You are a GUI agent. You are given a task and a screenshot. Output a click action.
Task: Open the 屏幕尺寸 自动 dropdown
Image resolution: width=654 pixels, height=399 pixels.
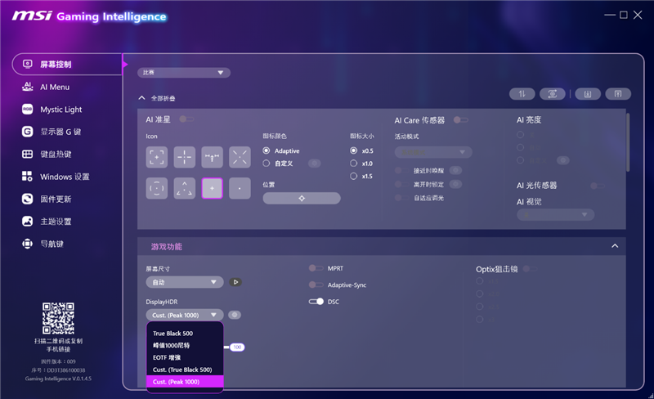[x=185, y=282]
